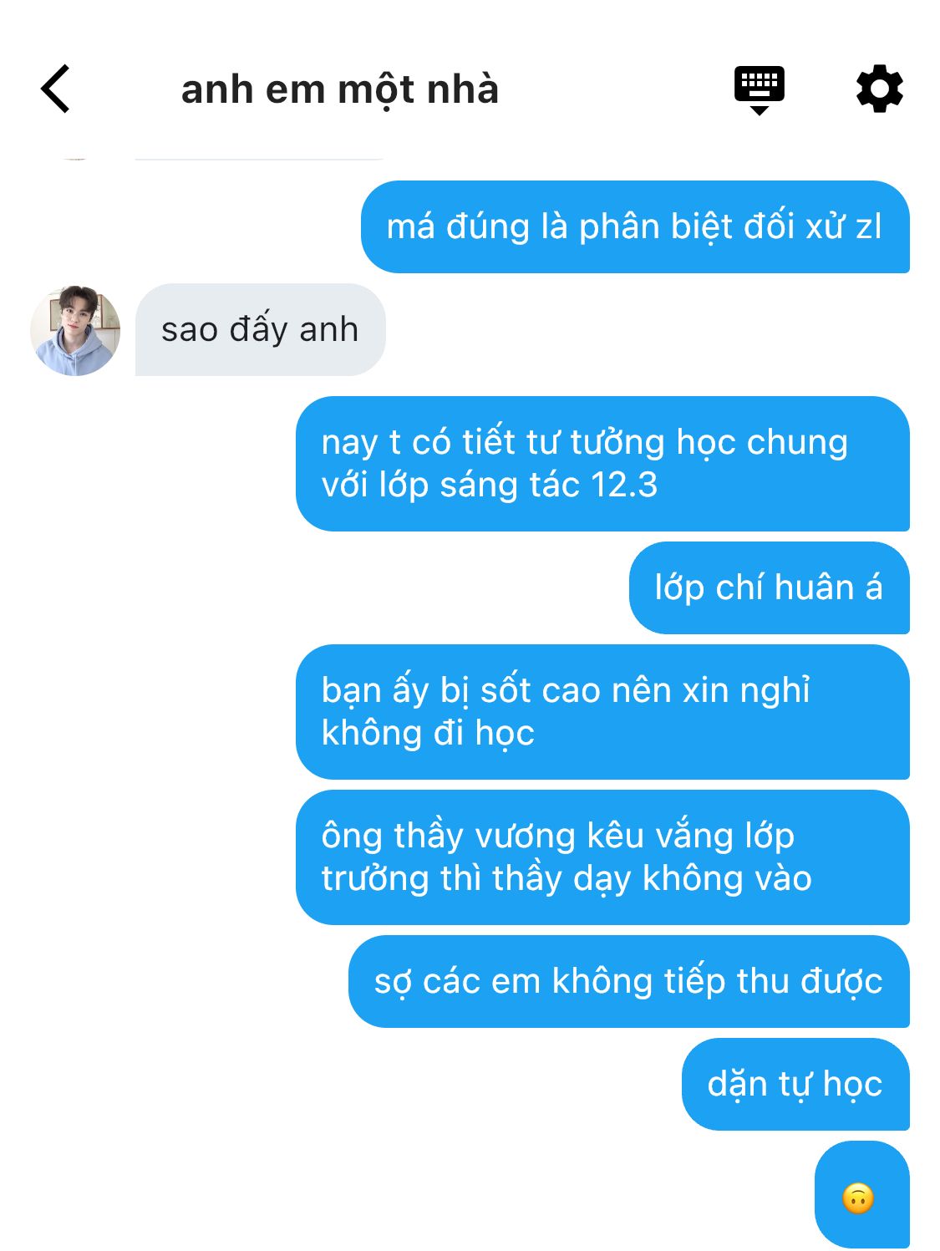Tap 'không đi học' text in bubble
Viewport: 940px width, 1251px height.
click(428, 733)
